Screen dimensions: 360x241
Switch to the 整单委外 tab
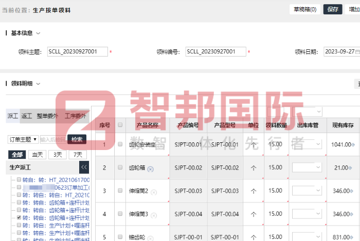coord(47,116)
